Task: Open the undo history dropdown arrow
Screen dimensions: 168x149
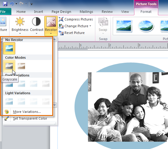Action: (x=16, y=4)
